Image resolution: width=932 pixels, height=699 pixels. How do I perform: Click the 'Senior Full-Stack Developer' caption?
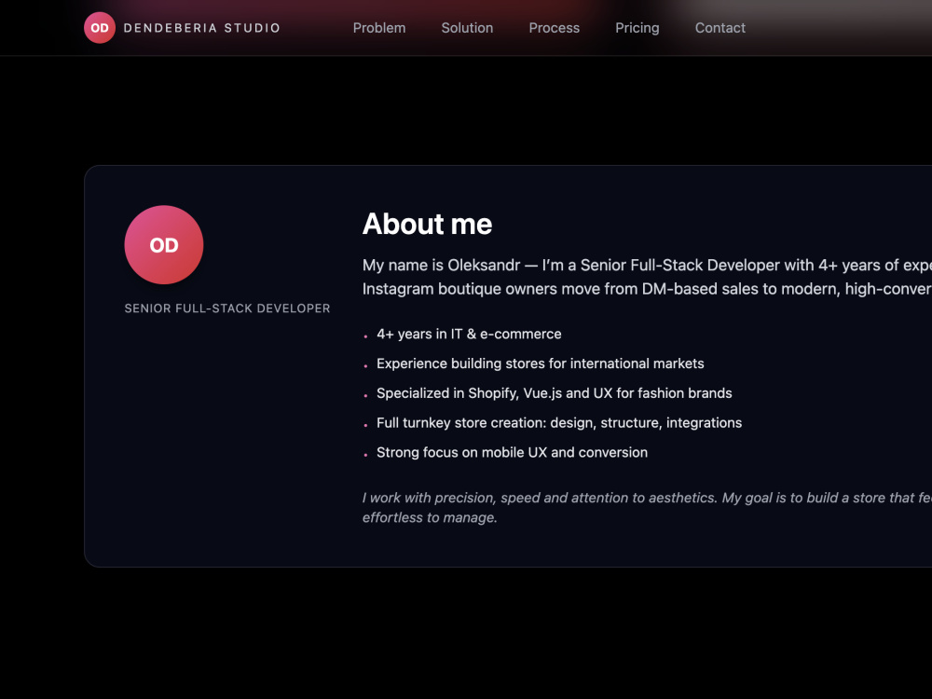pos(227,308)
